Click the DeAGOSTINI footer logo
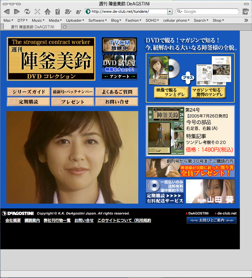Viewport: 252px width, 278px height. [x=18, y=213]
